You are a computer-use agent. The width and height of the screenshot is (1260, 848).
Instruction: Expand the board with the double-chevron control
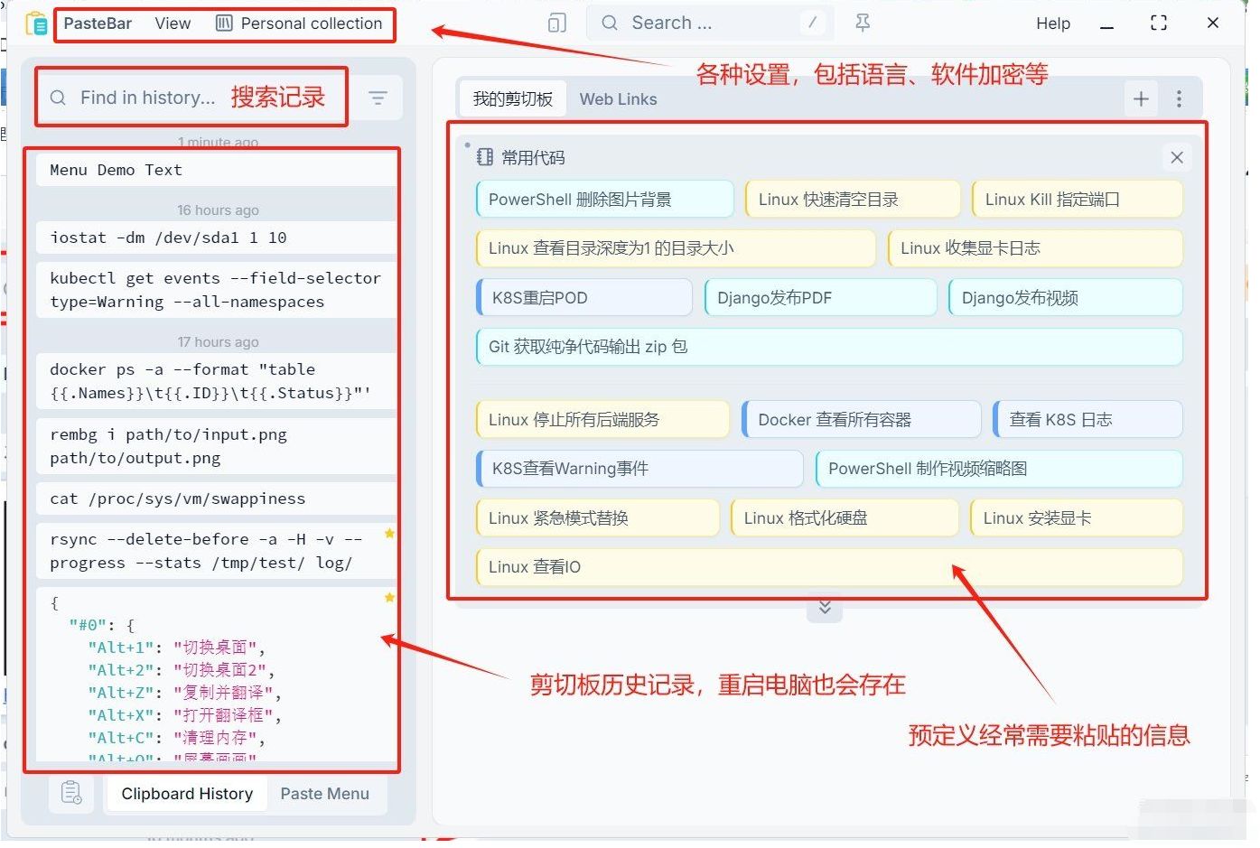[824, 608]
